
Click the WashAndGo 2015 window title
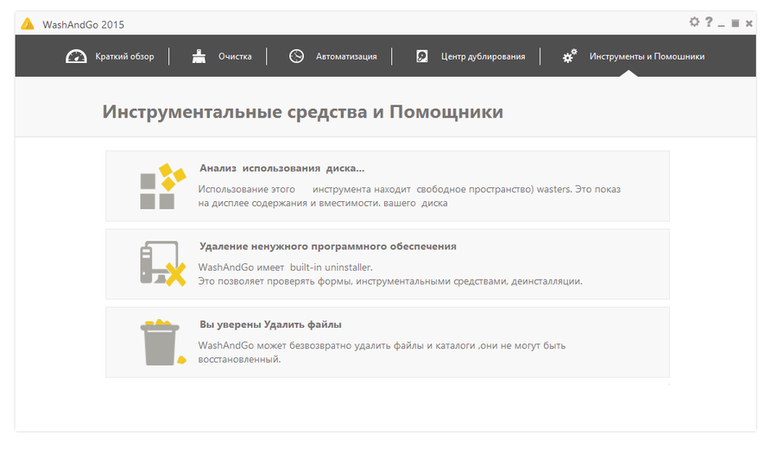(x=83, y=25)
